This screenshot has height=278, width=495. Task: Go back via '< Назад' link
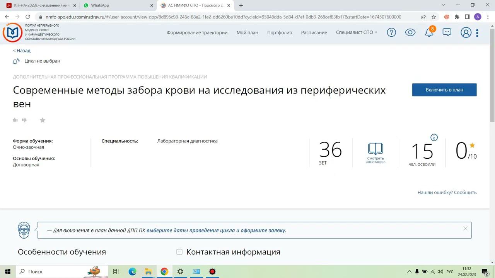(22, 51)
